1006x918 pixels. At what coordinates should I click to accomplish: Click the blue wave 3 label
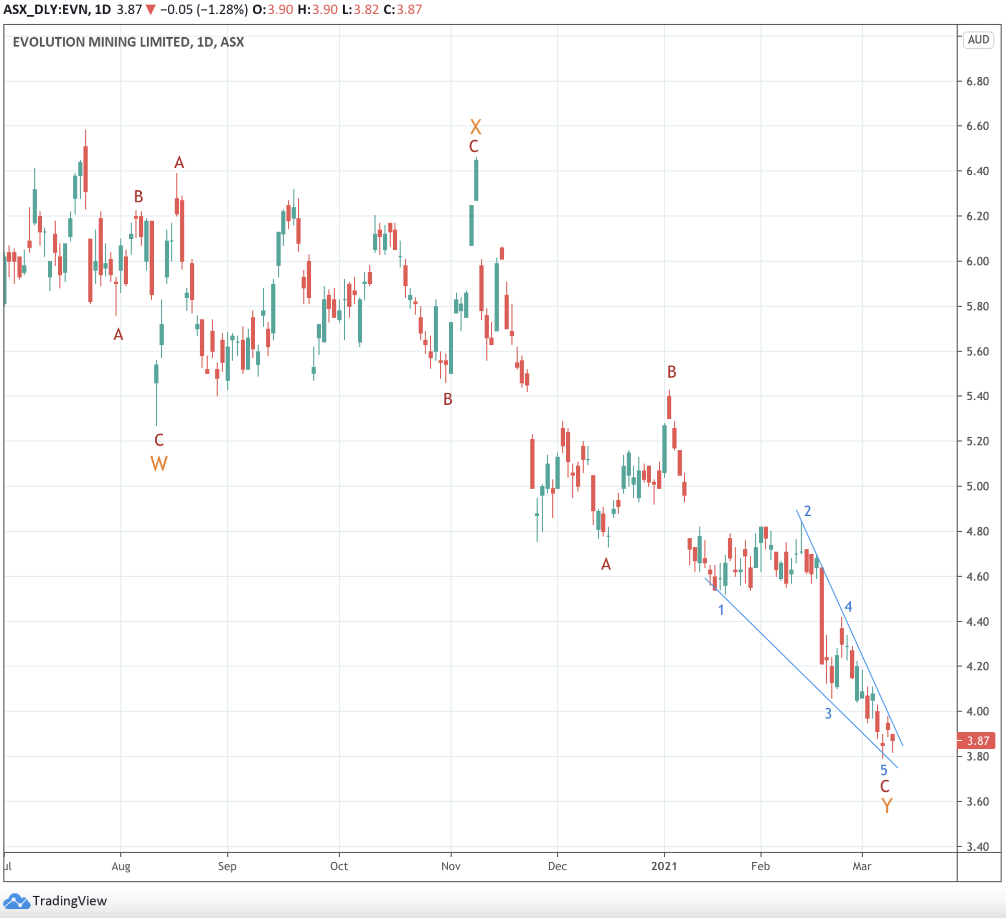[828, 713]
